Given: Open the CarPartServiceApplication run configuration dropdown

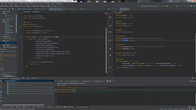Looking at the screenshot, I should pos(150,6).
